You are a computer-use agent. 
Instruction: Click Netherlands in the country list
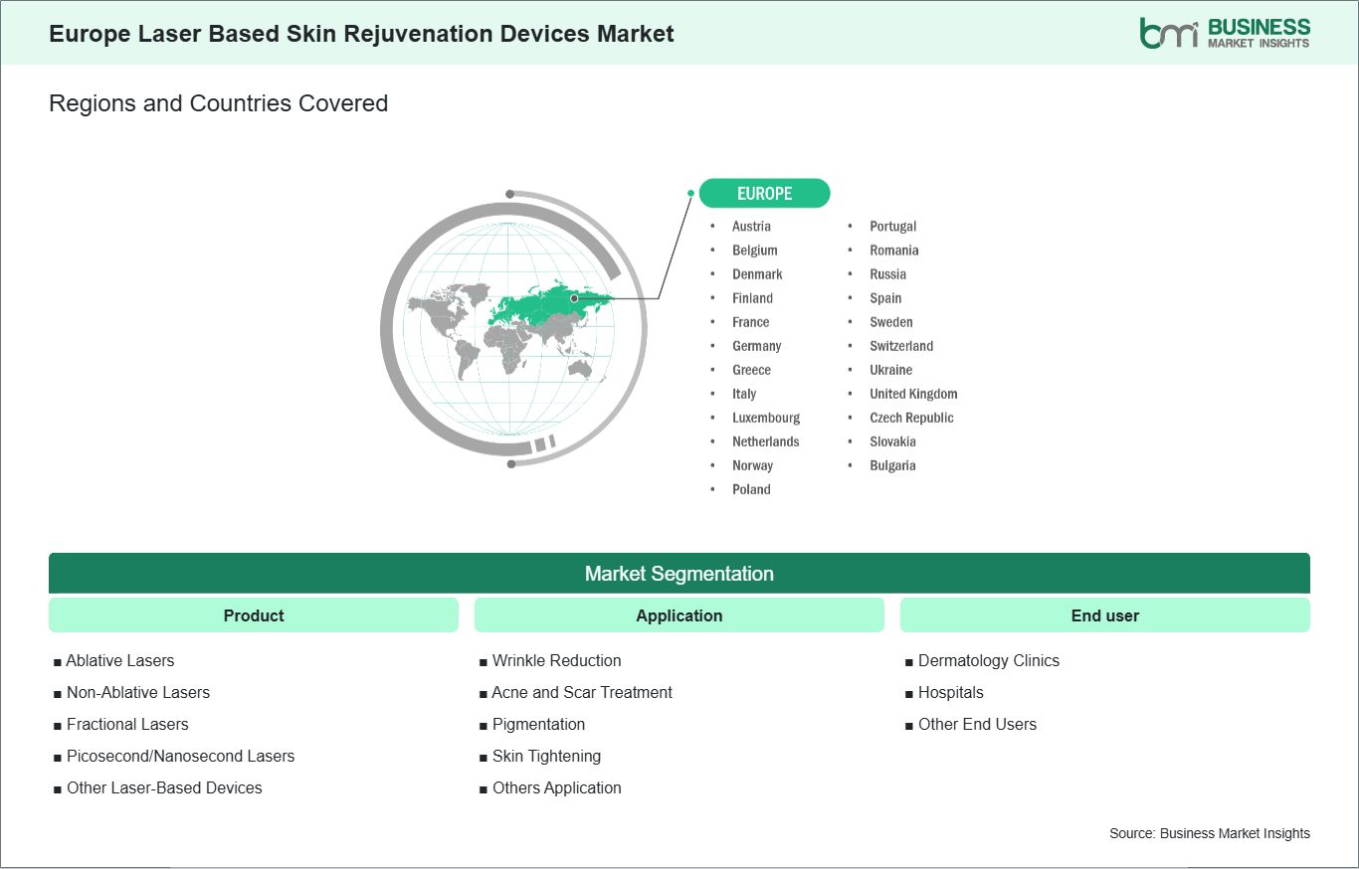point(765,441)
